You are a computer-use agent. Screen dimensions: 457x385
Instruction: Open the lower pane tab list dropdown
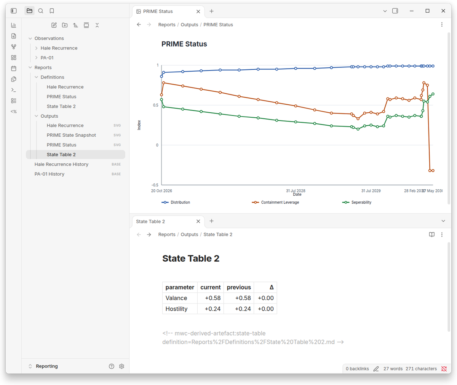(443, 221)
